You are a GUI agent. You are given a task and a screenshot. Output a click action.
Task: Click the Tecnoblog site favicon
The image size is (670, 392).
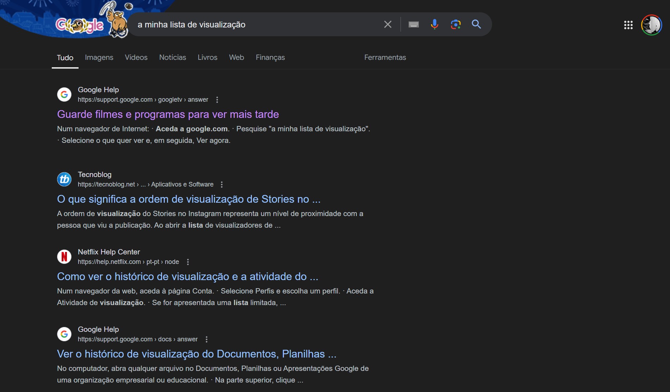64,179
